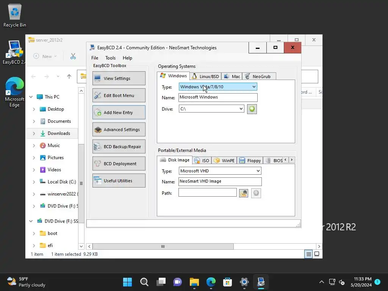Image resolution: width=388 pixels, height=291 pixels.
Task: Click browse icon next to Path field
Action: point(244,193)
